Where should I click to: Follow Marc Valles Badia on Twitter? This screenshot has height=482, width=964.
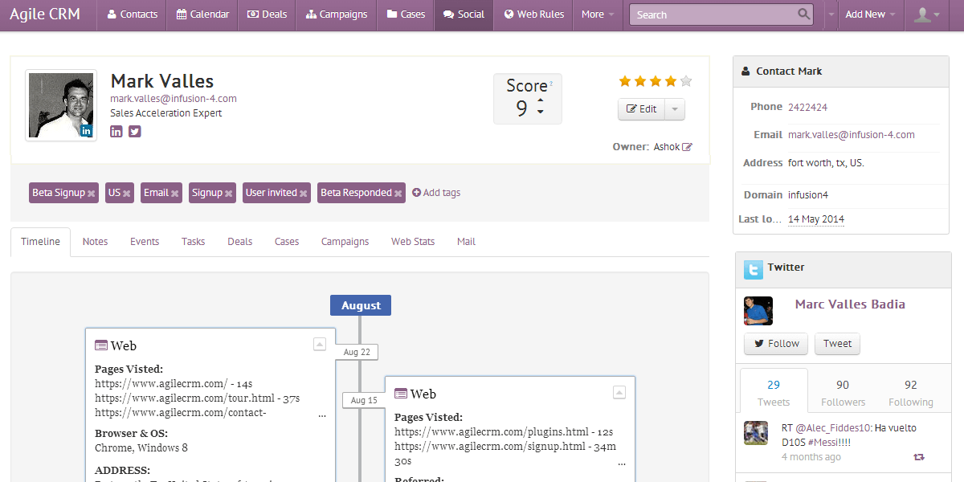775,343
